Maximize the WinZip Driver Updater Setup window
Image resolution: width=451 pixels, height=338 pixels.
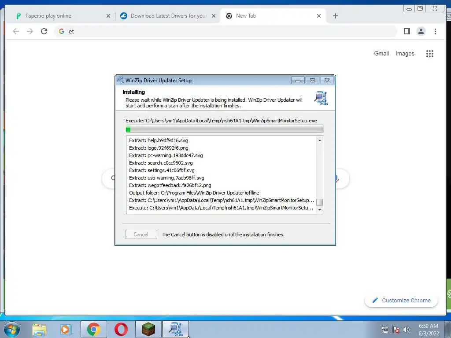[x=312, y=81]
